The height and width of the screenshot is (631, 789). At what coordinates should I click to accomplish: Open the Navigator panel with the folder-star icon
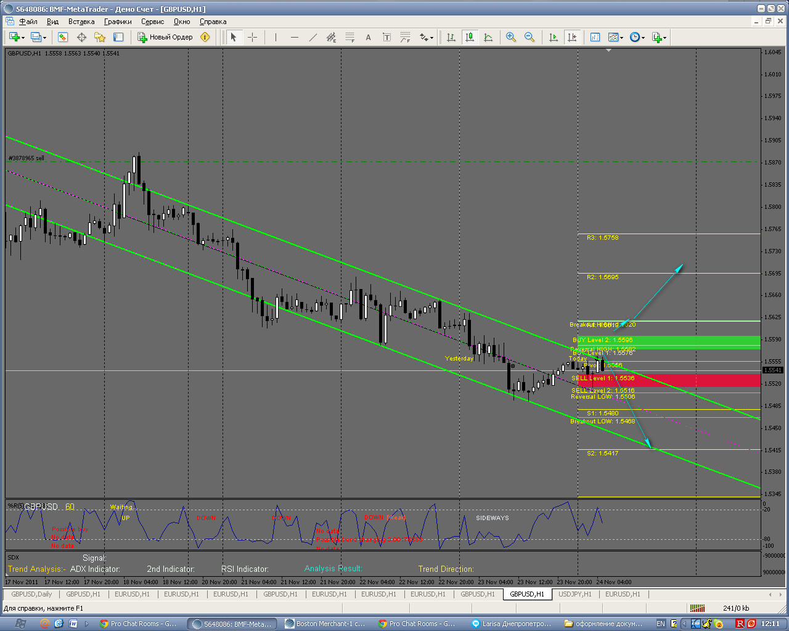[x=99, y=37]
